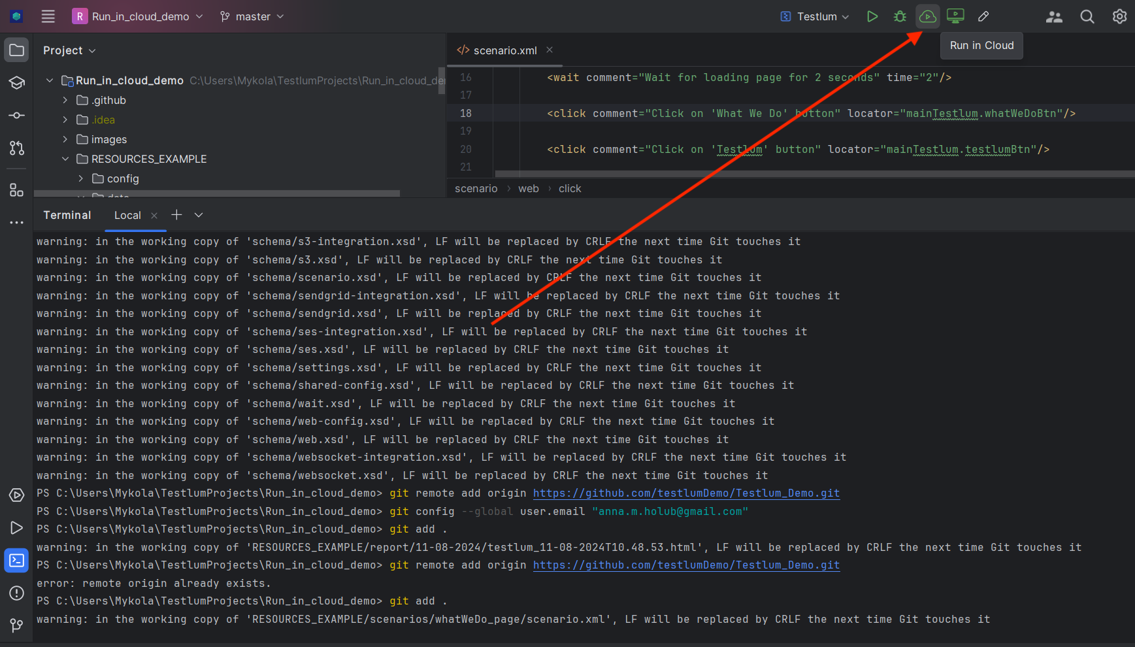Click the 'anna.m.holub@gmail.com' terminal text
This screenshot has width=1135, height=647.
[670, 512]
